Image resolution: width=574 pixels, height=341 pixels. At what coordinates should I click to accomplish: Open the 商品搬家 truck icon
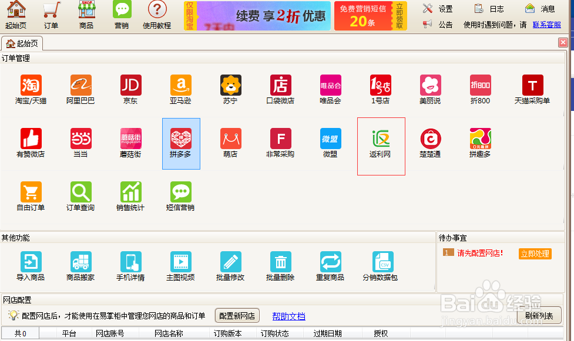point(80,266)
